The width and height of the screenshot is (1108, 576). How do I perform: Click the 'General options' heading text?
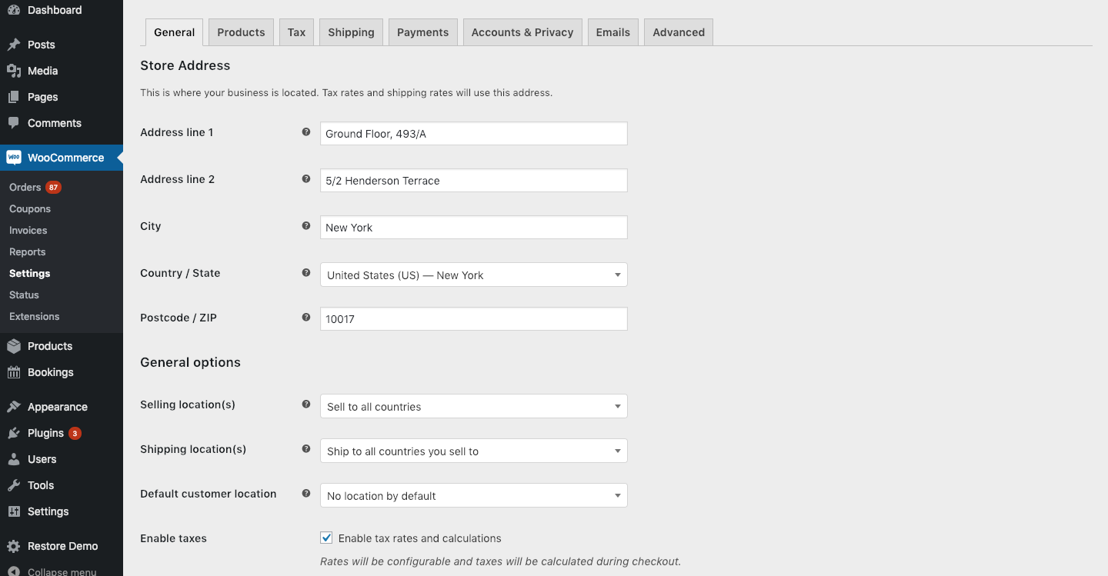(x=191, y=362)
